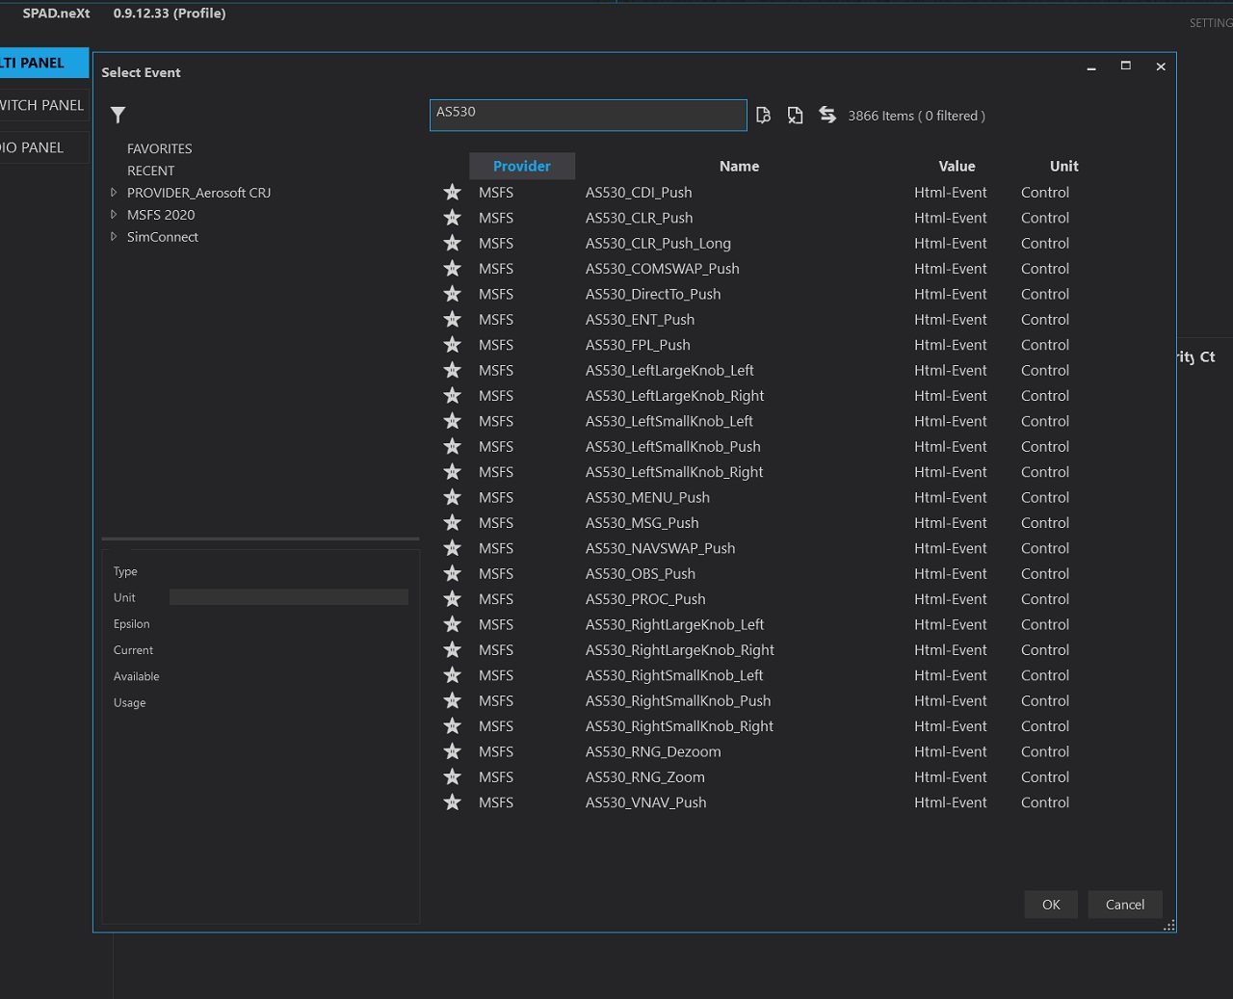
Task: Select the AS530_RightSmallKnob_Left event name
Action: (674, 675)
